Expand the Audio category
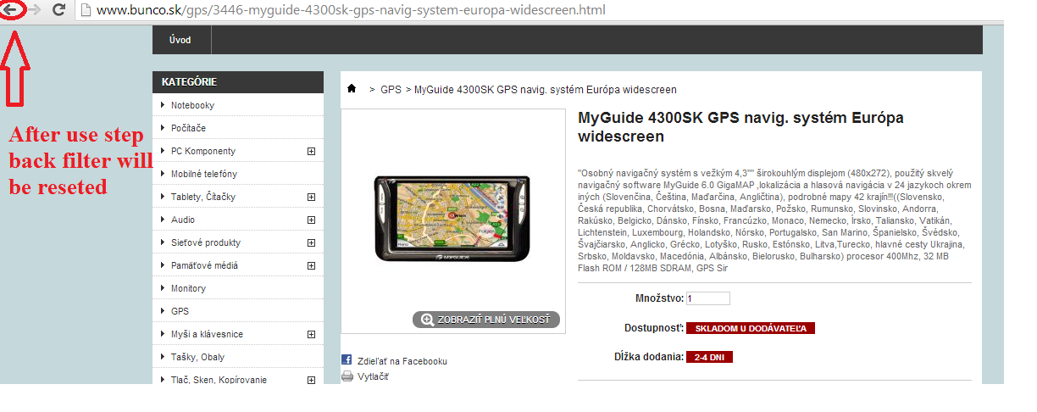The image size is (1037, 412). [x=311, y=220]
